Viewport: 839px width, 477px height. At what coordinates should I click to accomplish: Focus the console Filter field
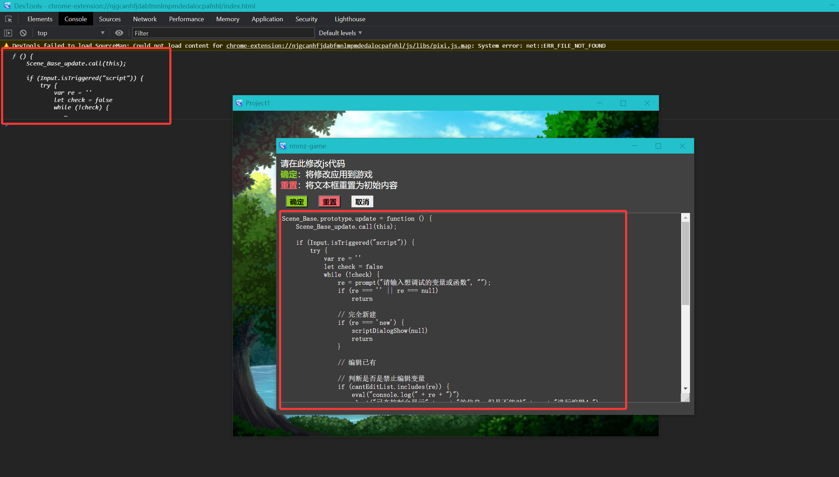click(x=223, y=33)
